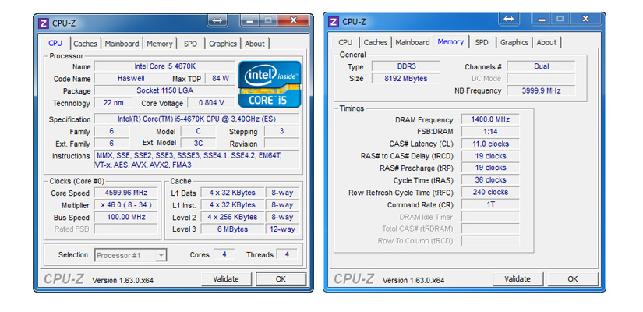Click the Intel Core i5 logo badge
The height and width of the screenshot is (312, 643).
coord(270,84)
